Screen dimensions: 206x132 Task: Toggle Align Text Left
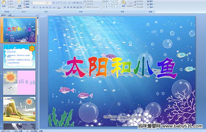65,7
